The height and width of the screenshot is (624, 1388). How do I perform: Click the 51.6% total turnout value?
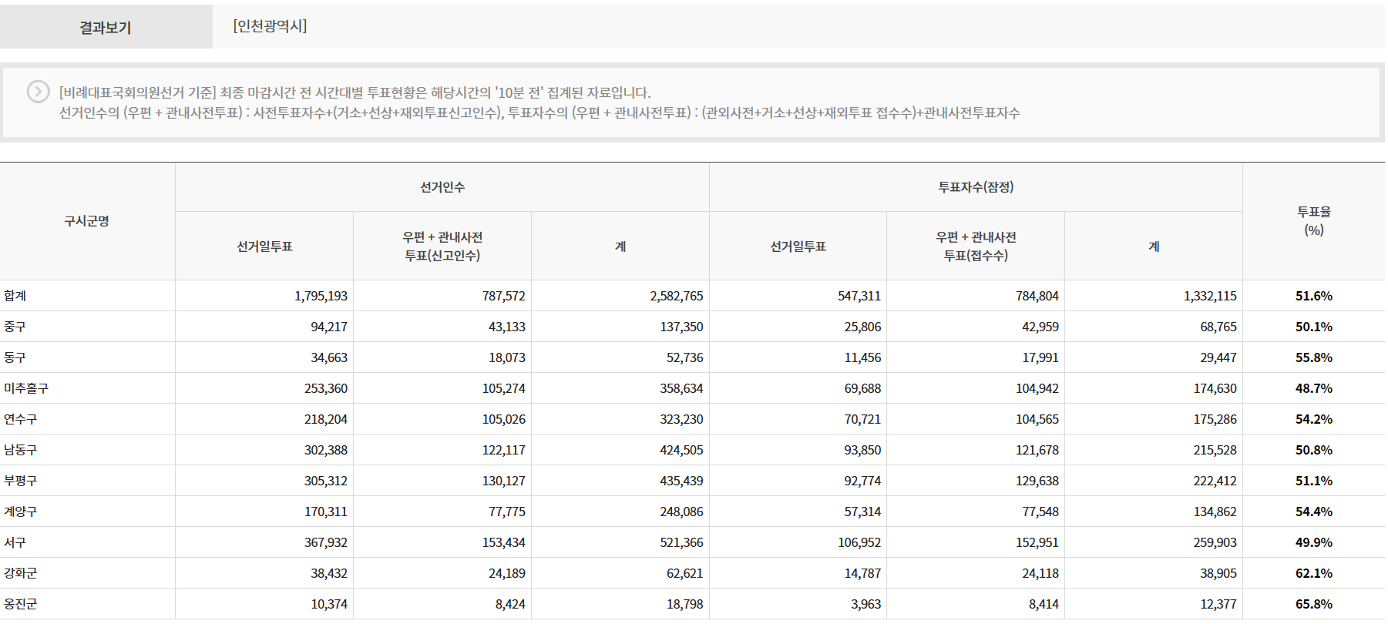click(x=1313, y=296)
